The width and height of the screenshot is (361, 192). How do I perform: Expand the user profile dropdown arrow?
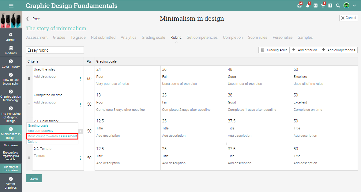355,5
